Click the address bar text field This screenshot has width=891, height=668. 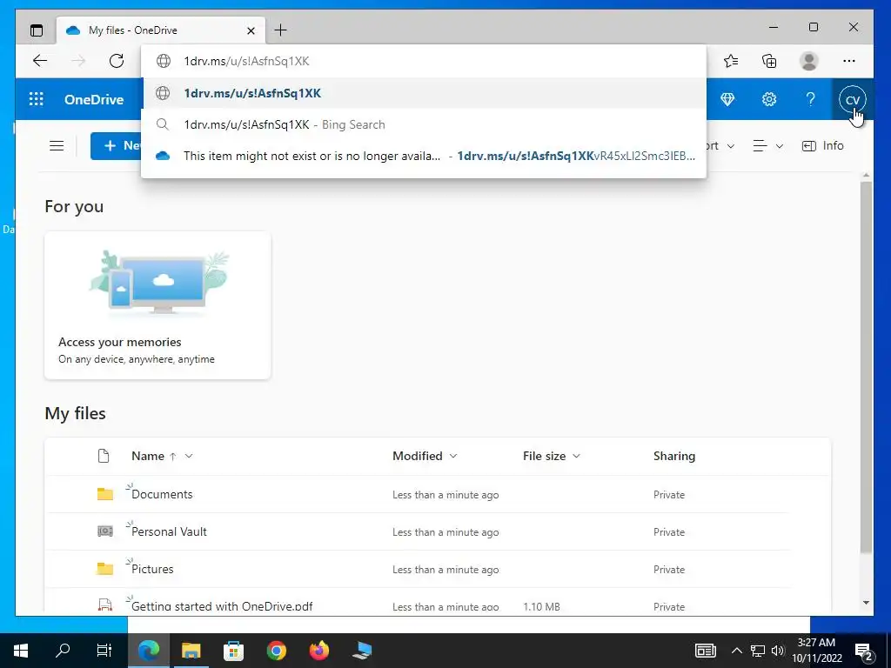coord(424,61)
